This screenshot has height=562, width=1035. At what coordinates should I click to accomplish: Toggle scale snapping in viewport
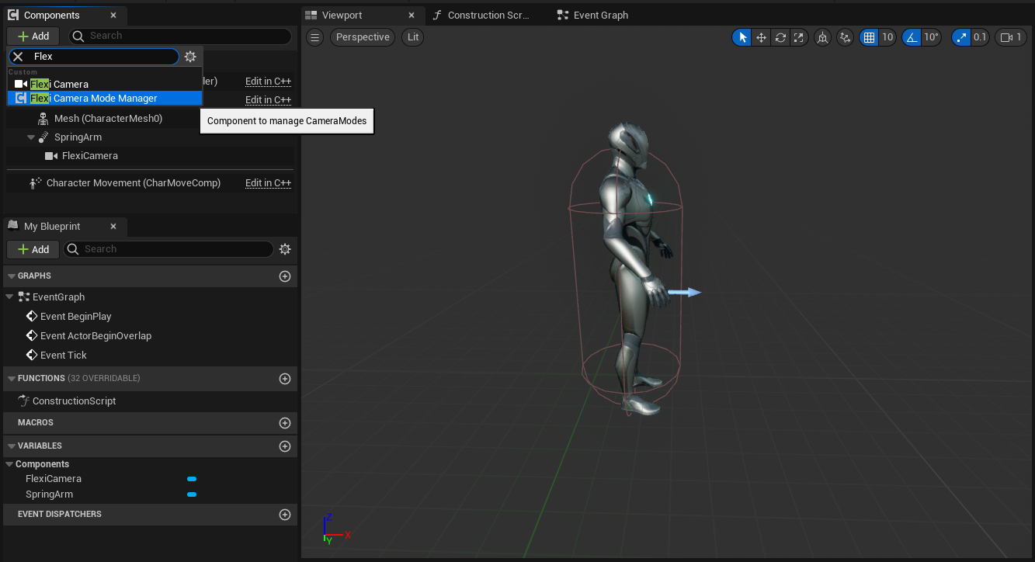(962, 37)
